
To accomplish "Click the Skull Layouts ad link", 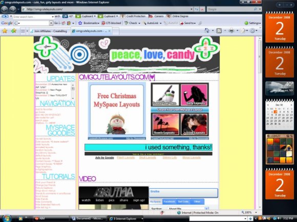I will pyautogui.click(x=147, y=157).
